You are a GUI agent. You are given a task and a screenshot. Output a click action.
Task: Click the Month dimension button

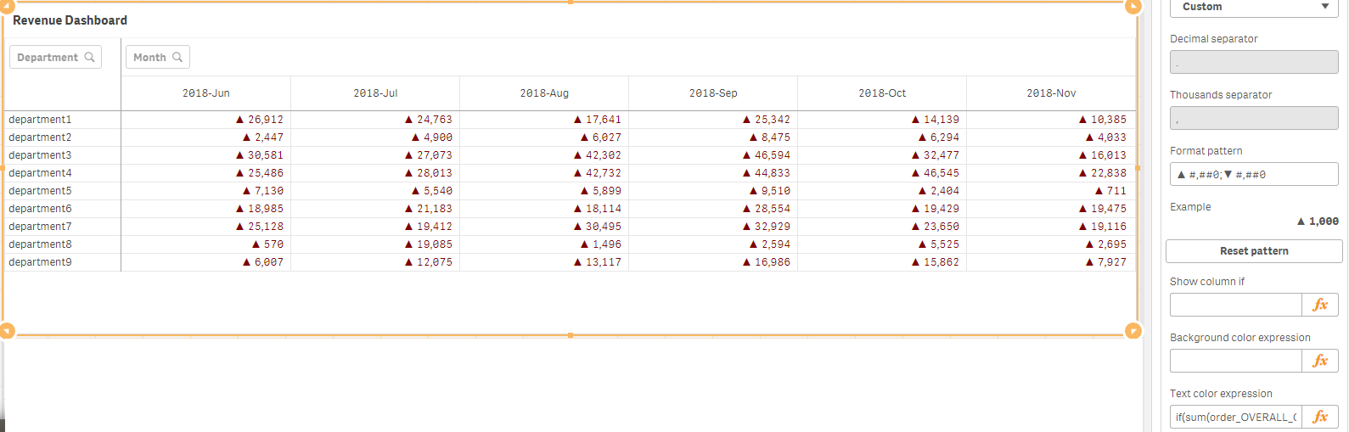pos(158,57)
